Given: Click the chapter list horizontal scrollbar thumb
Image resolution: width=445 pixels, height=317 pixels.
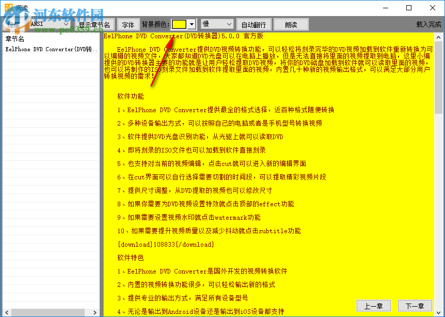Looking at the screenshot, I should [x=47, y=312].
